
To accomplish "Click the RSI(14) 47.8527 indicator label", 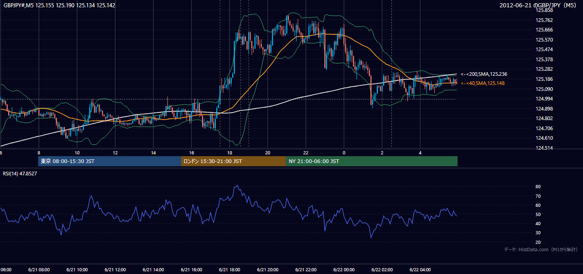I will 20,174.
